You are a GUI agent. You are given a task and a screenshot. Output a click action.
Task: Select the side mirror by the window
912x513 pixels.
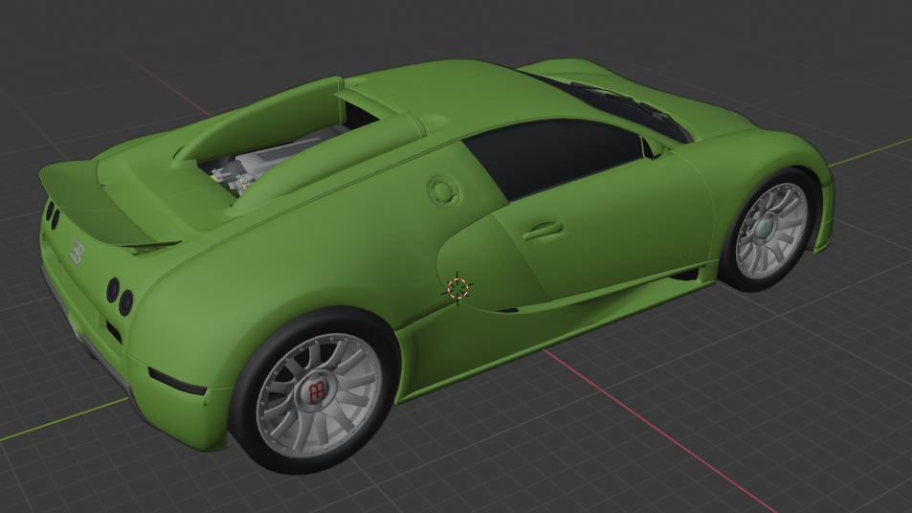(653, 146)
